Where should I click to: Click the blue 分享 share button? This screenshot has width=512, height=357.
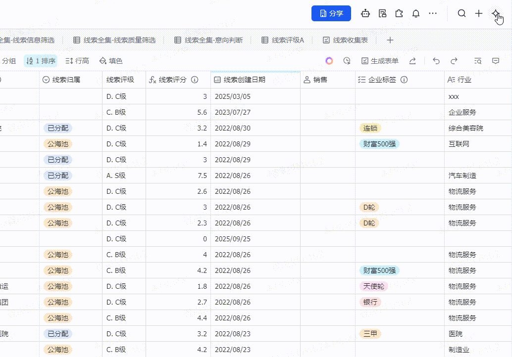[x=331, y=13]
